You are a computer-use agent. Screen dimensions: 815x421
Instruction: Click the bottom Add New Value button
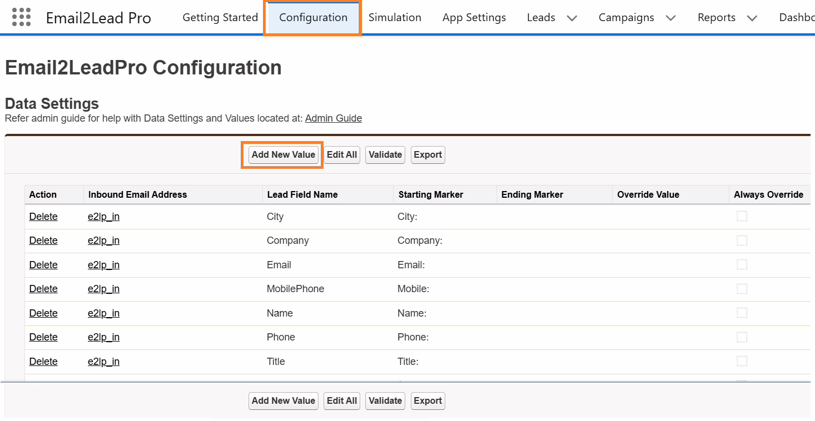[283, 401]
